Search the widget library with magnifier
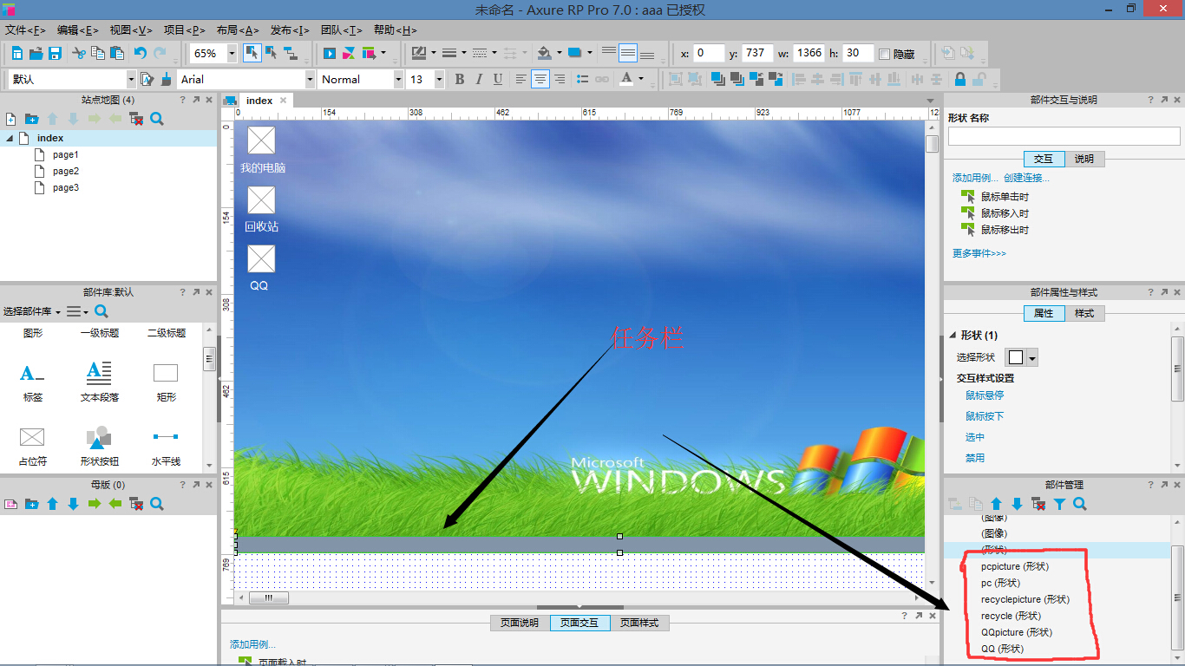The width and height of the screenshot is (1185, 666). pyautogui.click(x=101, y=311)
